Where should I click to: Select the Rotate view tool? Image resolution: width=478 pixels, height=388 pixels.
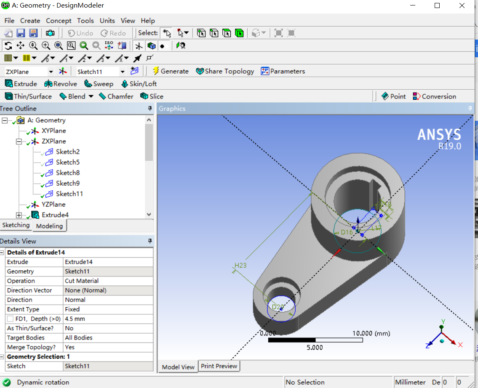tap(8, 46)
